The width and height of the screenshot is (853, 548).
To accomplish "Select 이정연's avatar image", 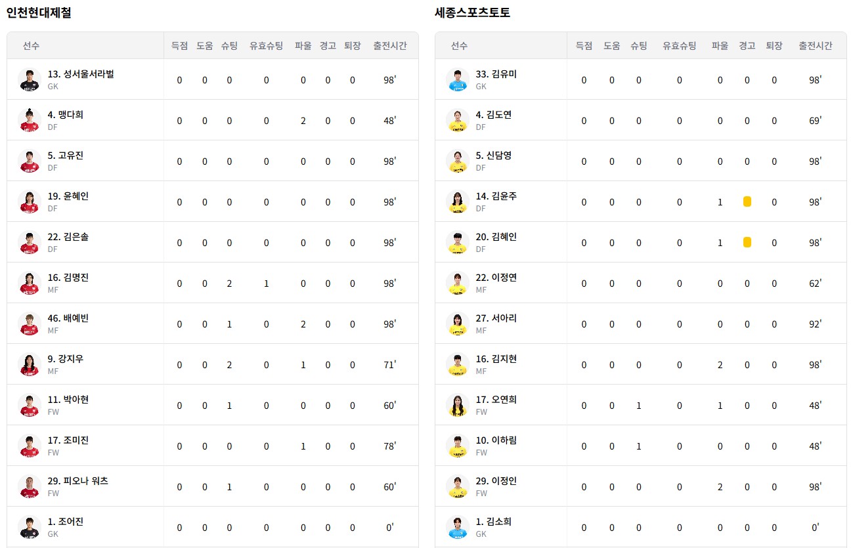I will [457, 283].
